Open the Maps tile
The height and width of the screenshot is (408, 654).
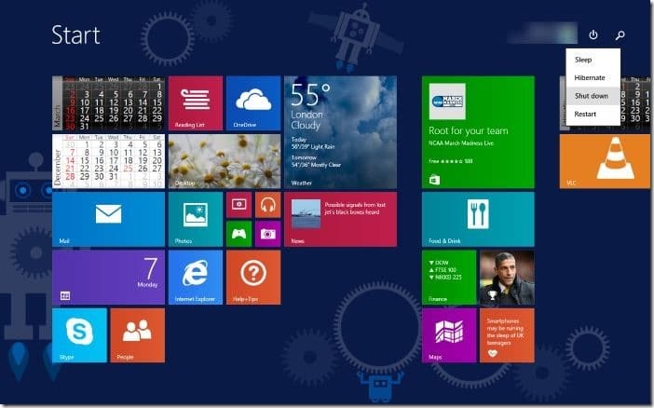pos(449,335)
